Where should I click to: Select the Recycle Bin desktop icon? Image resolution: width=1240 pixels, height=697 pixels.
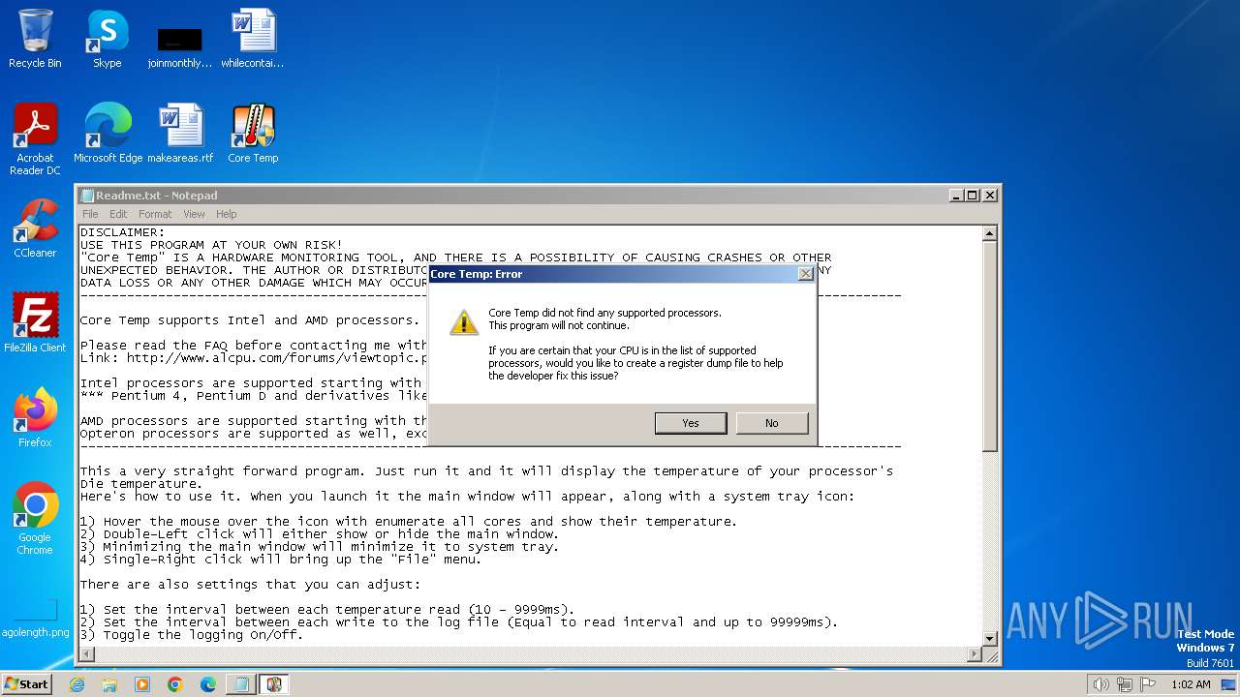pos(35,39)
